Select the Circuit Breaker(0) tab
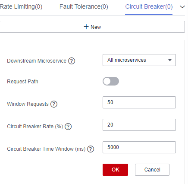The image size is (188, 184). pos(149,6)
